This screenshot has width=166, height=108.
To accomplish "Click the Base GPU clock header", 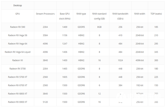I will pyautogui.click(x=65, y=16).
